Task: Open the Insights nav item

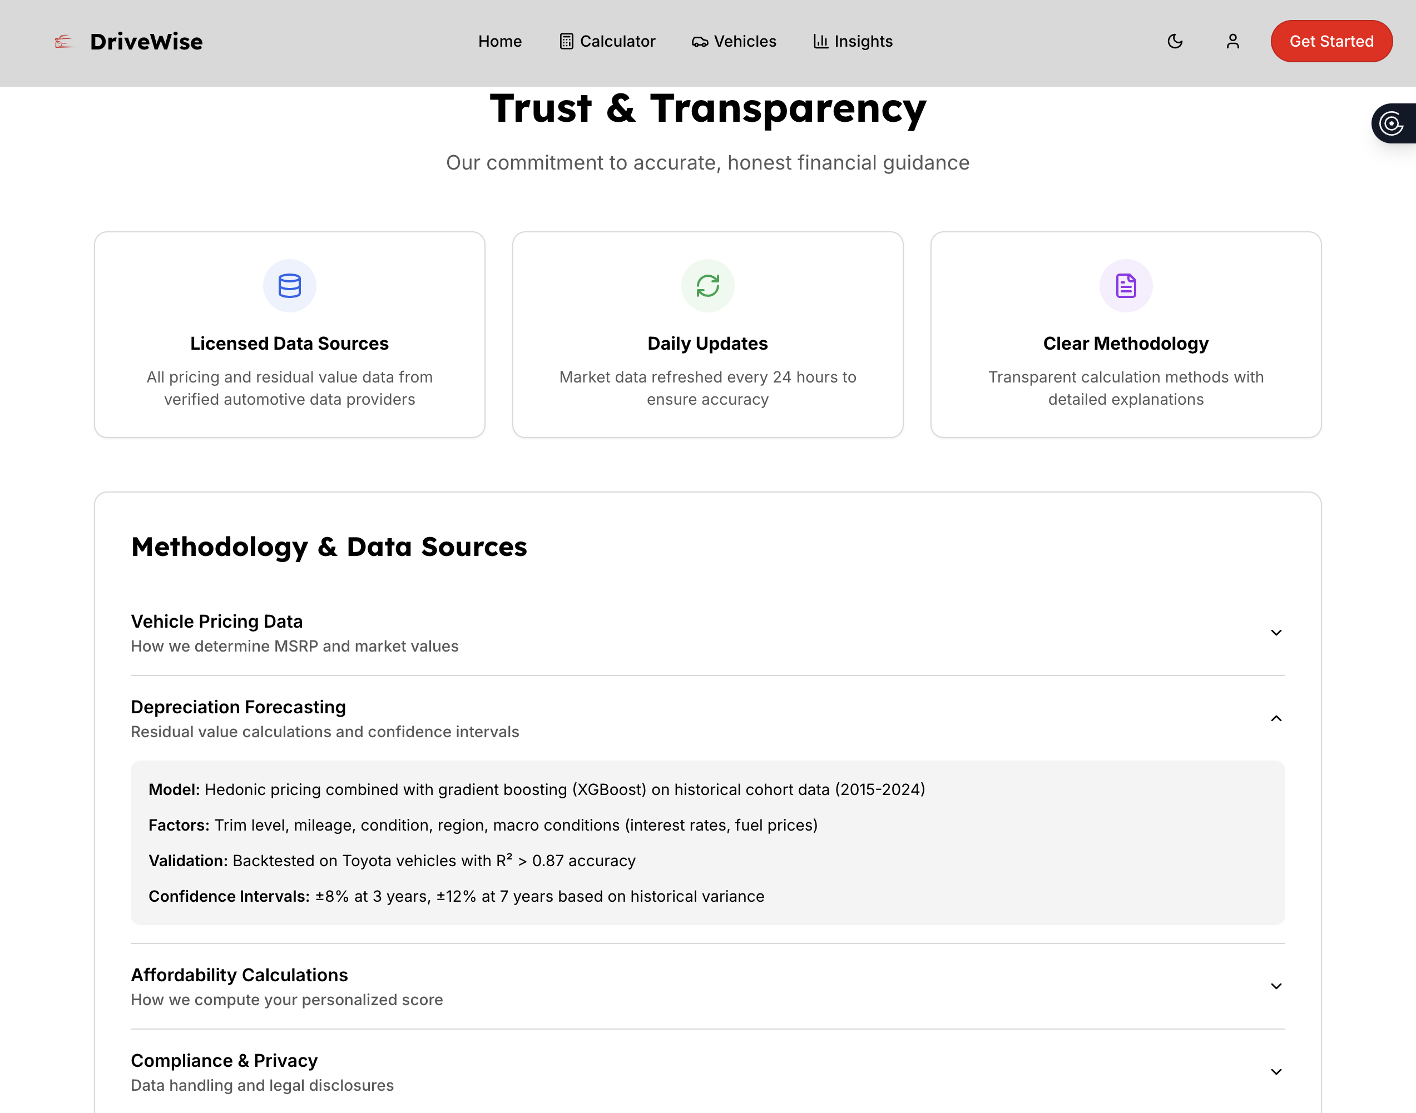Action: click(x=863, y=42)
